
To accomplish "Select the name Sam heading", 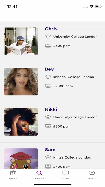I will click(x=50, y=150).
